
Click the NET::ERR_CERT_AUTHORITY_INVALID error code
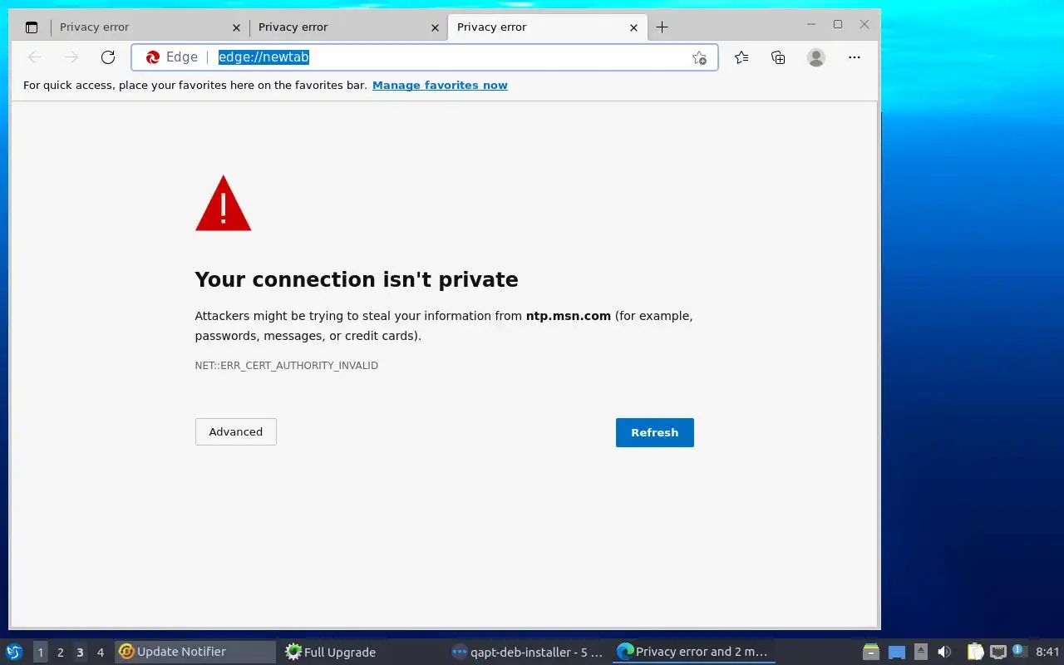click(x=287, y=366)
